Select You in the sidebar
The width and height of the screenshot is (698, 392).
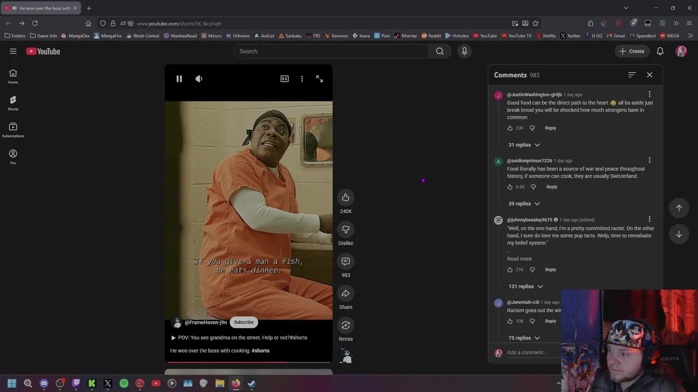(x=13, y=157)
